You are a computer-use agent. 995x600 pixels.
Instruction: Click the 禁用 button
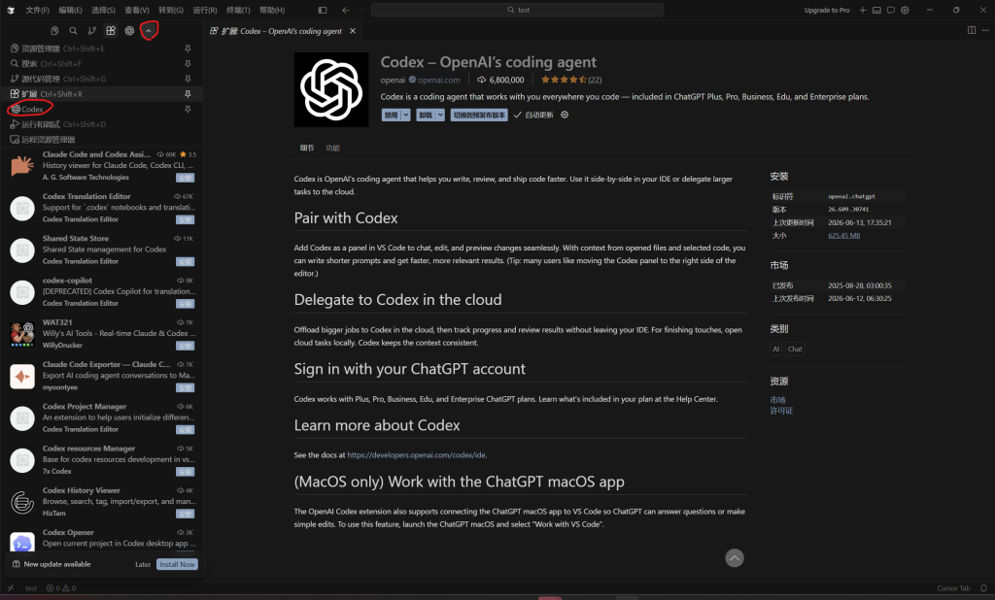[391, 115]
